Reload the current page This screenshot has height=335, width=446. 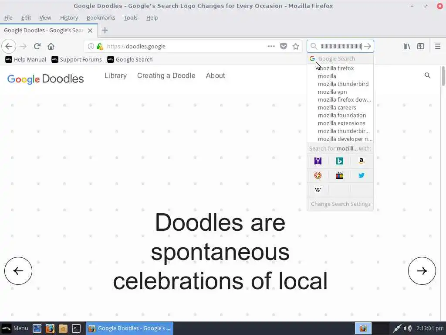click(x=37, y=46)
